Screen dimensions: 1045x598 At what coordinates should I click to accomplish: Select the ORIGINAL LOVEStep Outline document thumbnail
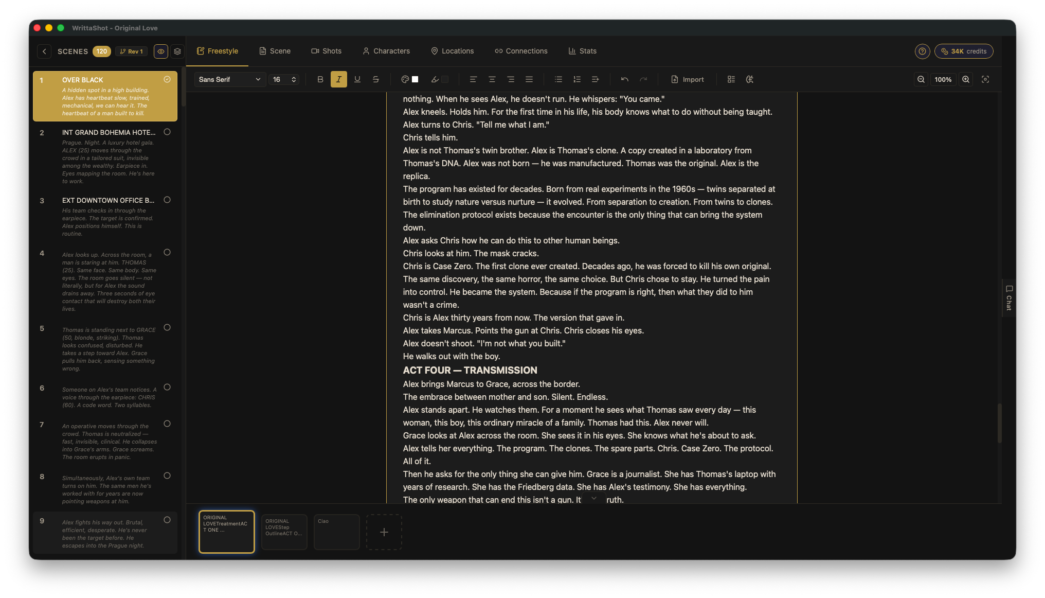click(x=284, y=532)
